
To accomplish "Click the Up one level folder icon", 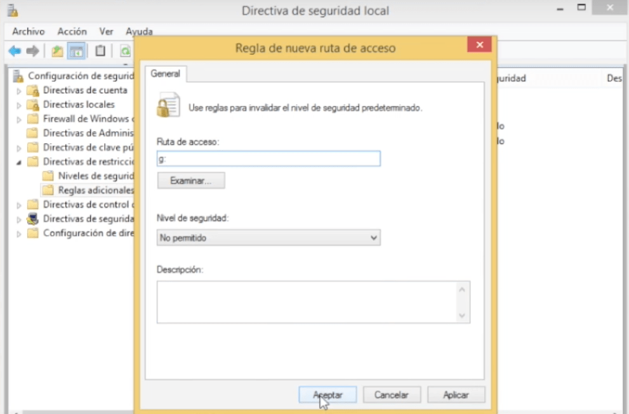I will [57, 51].
